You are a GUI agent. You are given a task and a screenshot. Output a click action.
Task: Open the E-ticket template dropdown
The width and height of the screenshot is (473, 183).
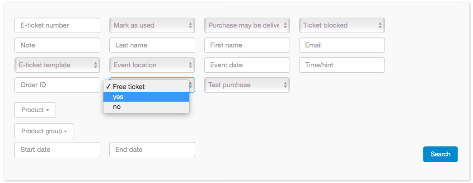click(57, 65)
